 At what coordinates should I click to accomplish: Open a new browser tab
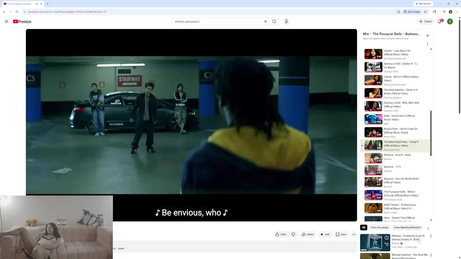[x=47, y=4]
